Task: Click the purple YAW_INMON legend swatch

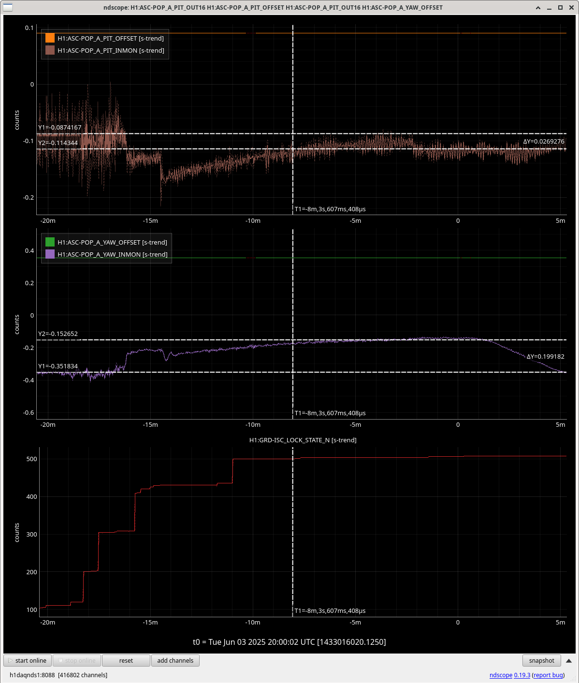Action: [50, 254]
